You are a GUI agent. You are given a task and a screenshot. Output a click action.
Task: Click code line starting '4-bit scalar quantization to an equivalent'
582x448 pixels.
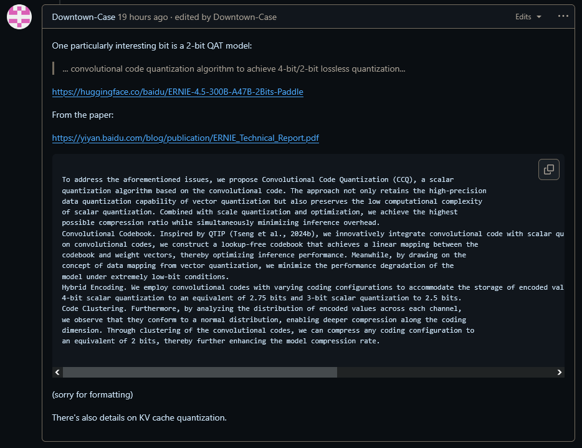pos(262,298)
